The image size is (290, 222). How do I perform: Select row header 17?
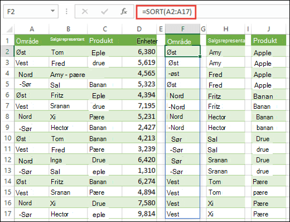click(7, 214)
